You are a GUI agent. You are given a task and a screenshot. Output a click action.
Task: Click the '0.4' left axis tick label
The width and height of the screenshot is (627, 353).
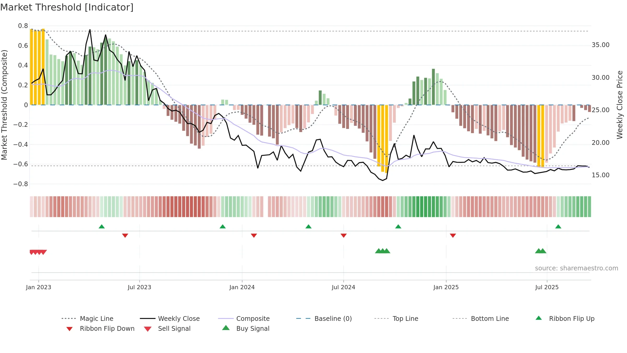23,65
